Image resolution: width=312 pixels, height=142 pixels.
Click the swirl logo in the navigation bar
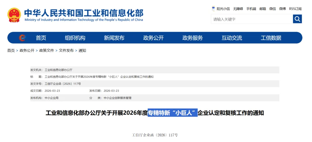[x=22, y=38]
